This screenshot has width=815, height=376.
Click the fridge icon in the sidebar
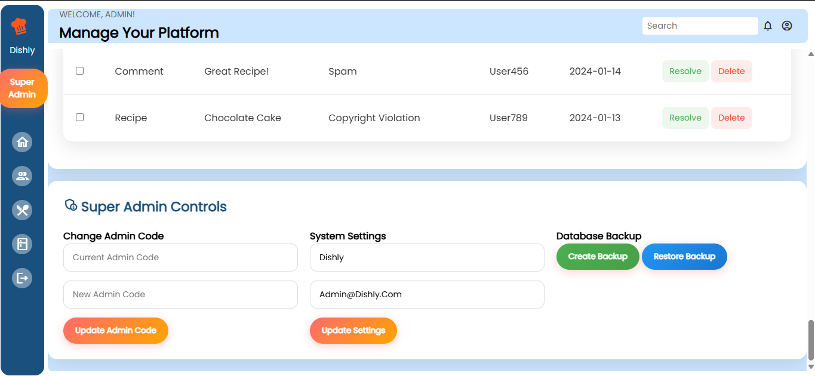click(22, 244)
